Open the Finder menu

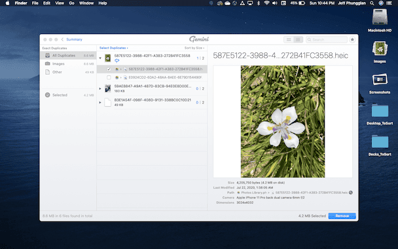(21, 3)
